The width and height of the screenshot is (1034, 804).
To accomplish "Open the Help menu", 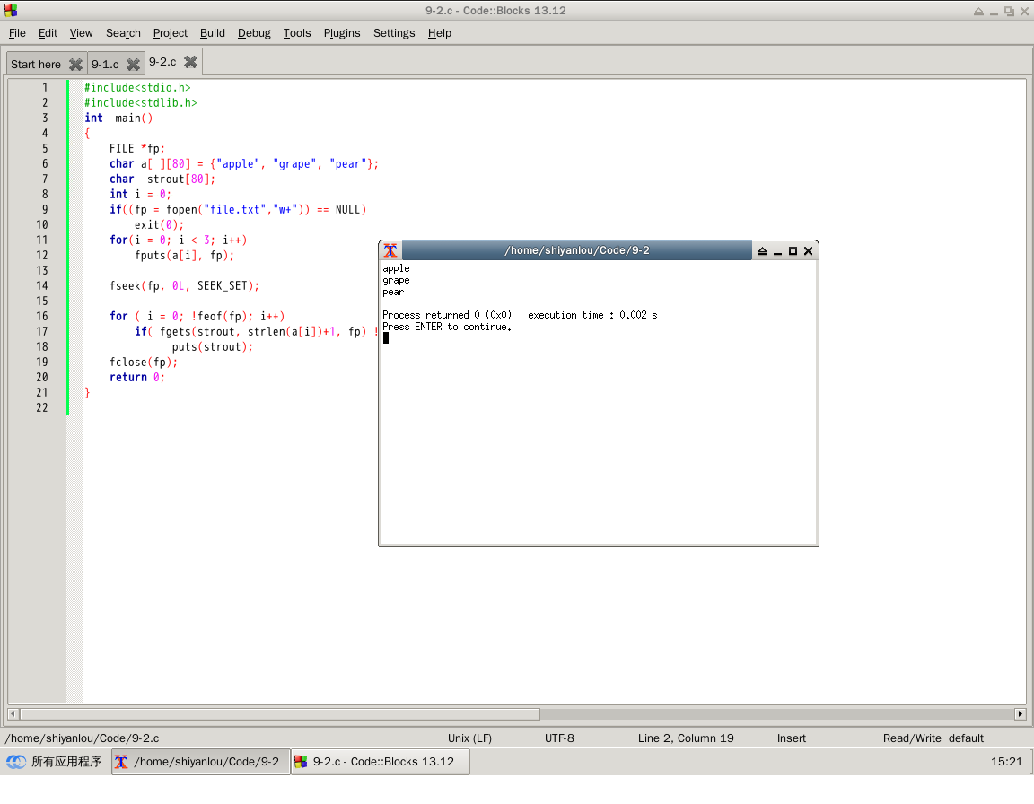I will pyautogui.click(x=439, y=33).
